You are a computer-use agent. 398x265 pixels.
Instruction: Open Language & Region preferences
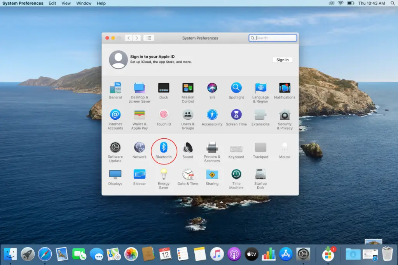(260, 93)
